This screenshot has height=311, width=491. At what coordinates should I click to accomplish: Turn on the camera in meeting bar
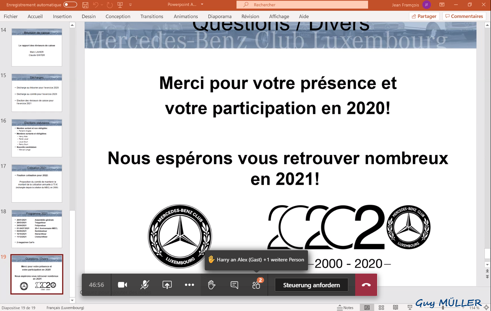tap(122, 285)
